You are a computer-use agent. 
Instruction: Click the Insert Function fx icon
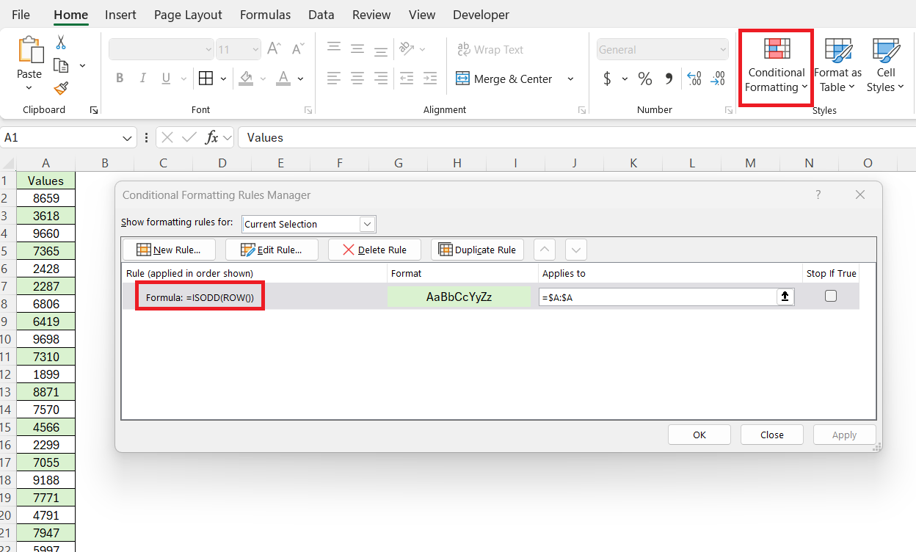tap(212, 137)
